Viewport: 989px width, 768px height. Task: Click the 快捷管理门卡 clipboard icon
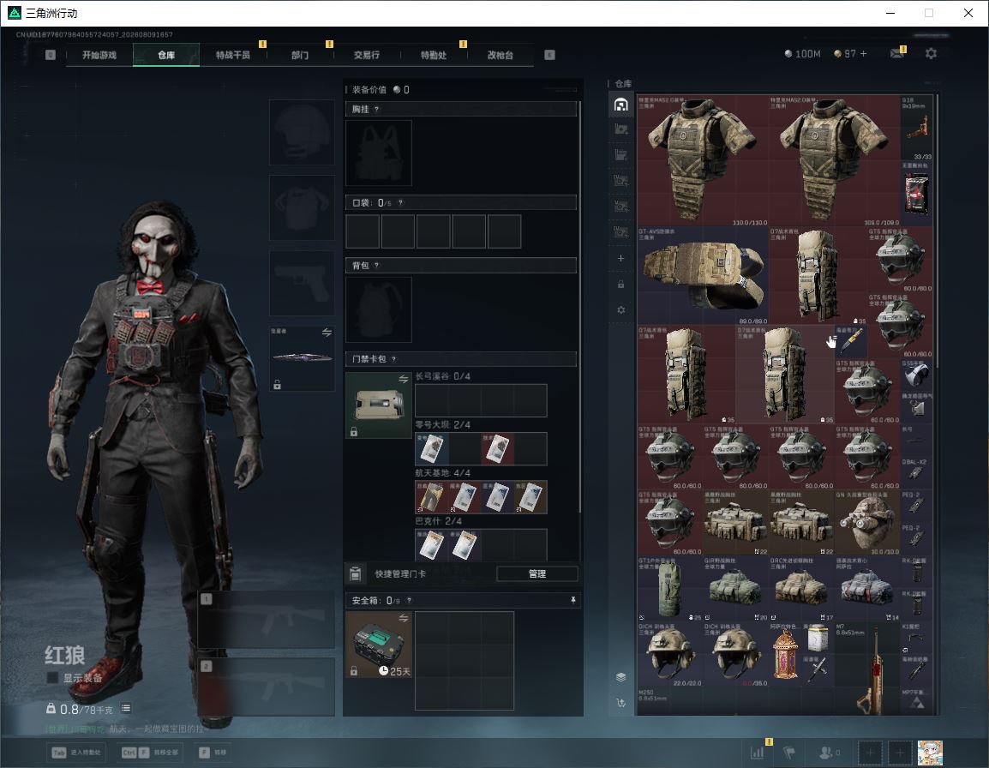coord(355,573)
